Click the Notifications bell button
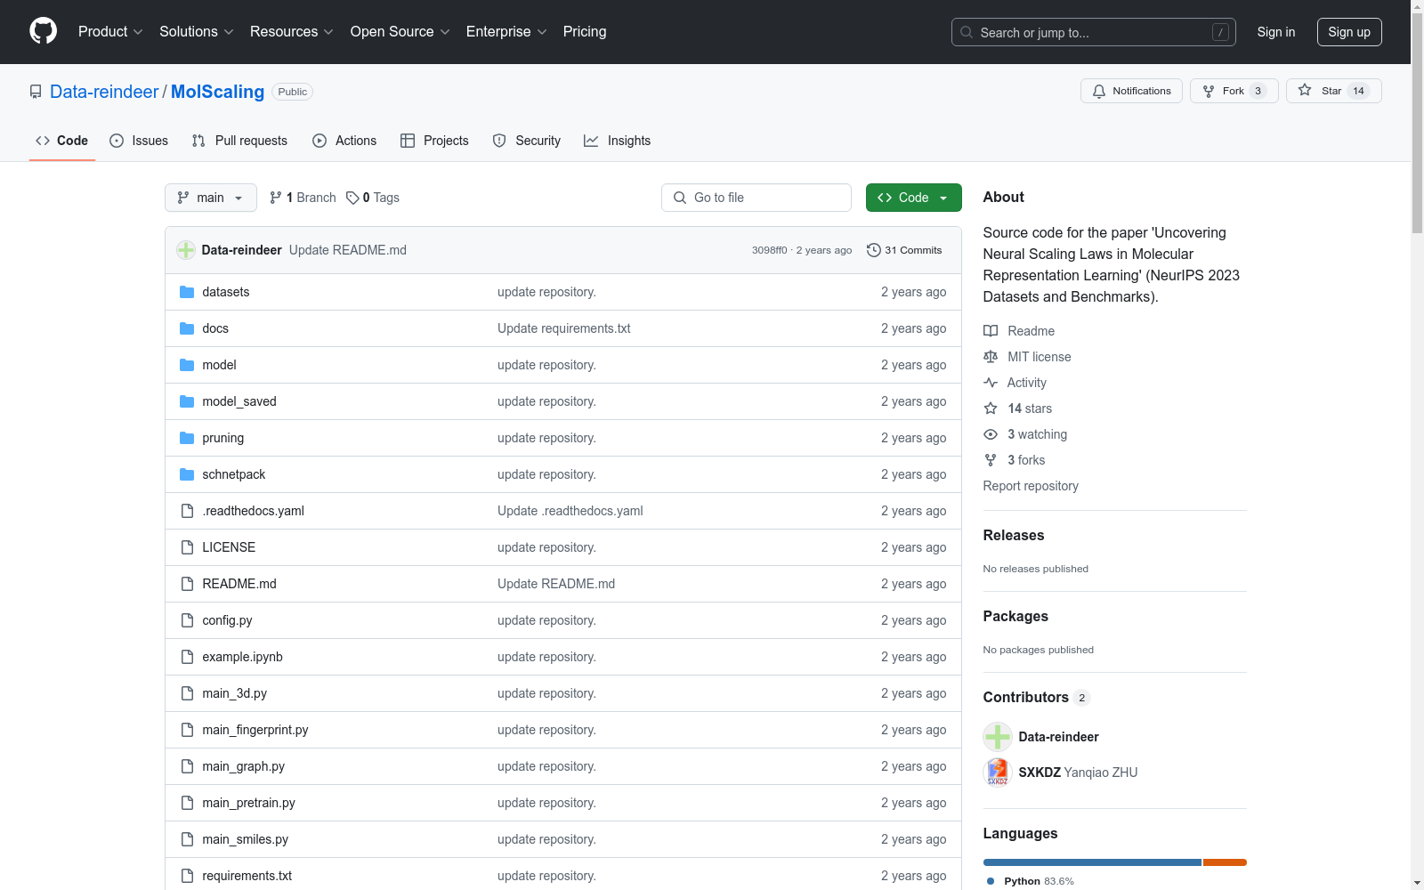 click(1131, 91)
